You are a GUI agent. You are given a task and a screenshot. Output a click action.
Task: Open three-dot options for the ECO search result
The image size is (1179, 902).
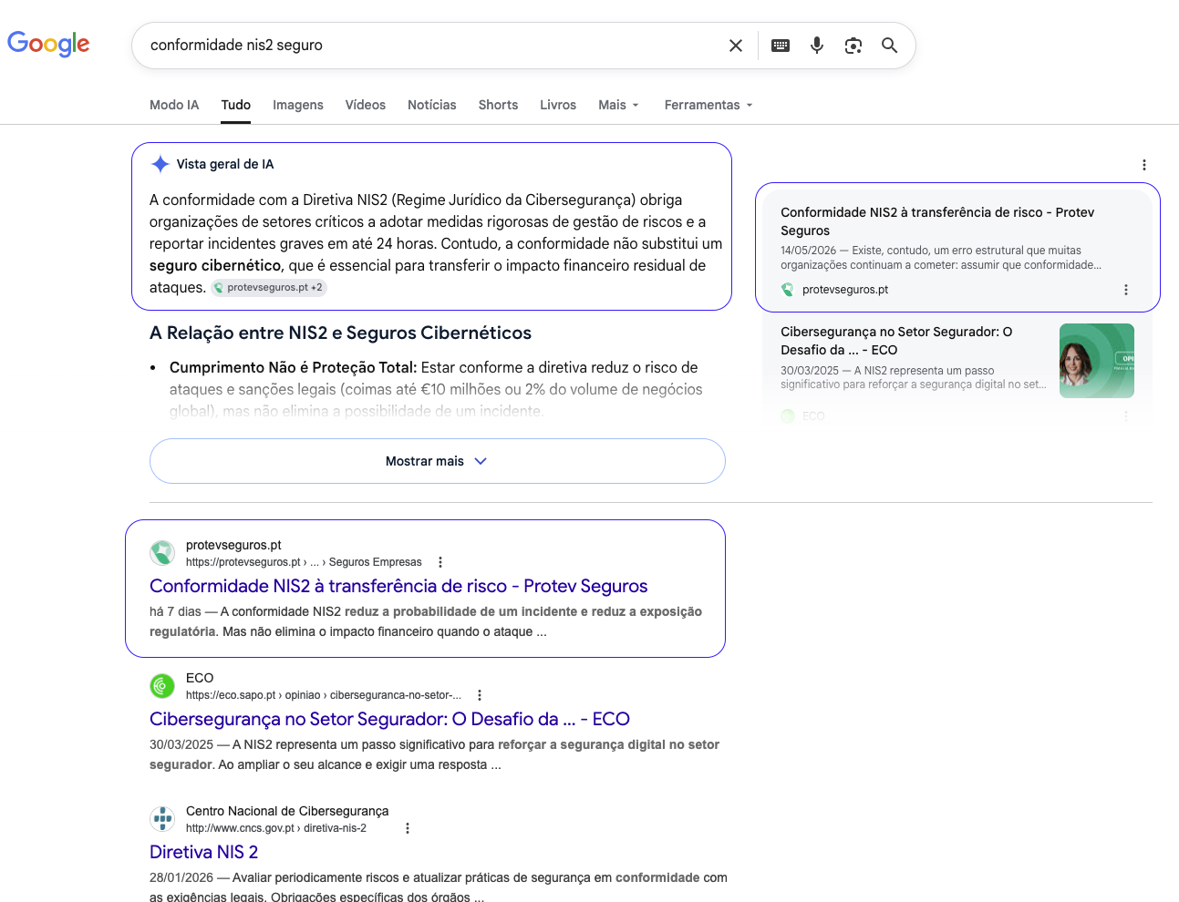point(480,695)
